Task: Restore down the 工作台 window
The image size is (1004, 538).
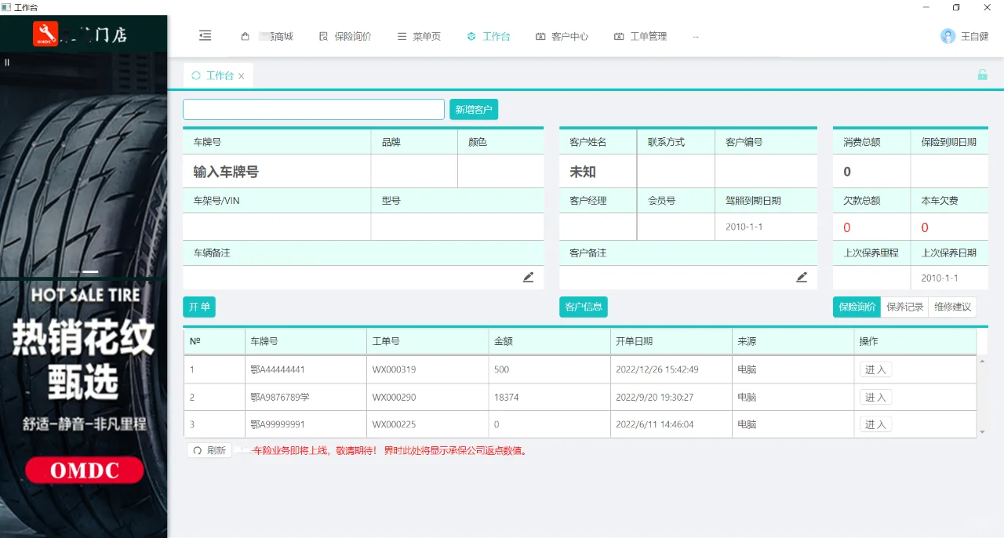Action: click(956, 7)
